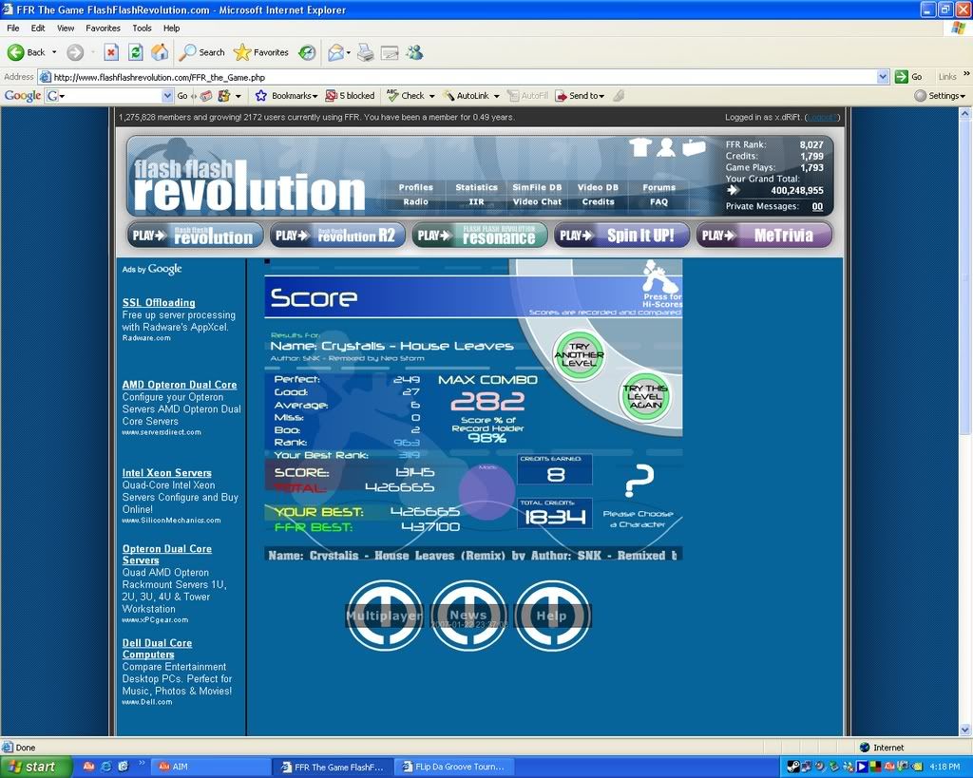Screen dimensions: 973x778
Task: Click the mailbox icon in the site header
Action: click(694, 147)
